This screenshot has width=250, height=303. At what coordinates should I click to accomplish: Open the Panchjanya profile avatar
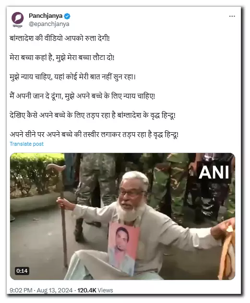click(x=18, y=20)
